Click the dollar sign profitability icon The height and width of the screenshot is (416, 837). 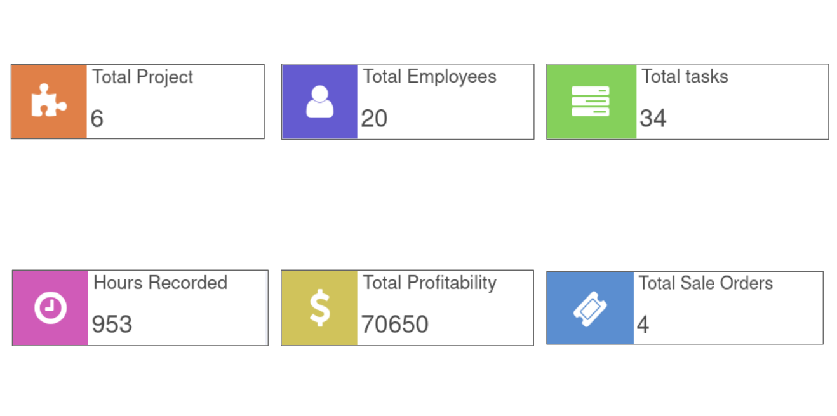[319, 308]
